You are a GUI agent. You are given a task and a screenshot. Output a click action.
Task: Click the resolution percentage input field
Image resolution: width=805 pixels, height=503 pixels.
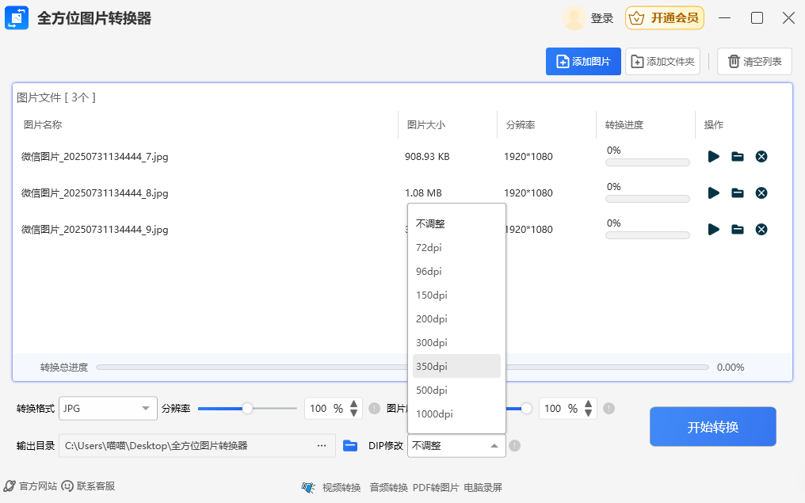click(319, 409)
